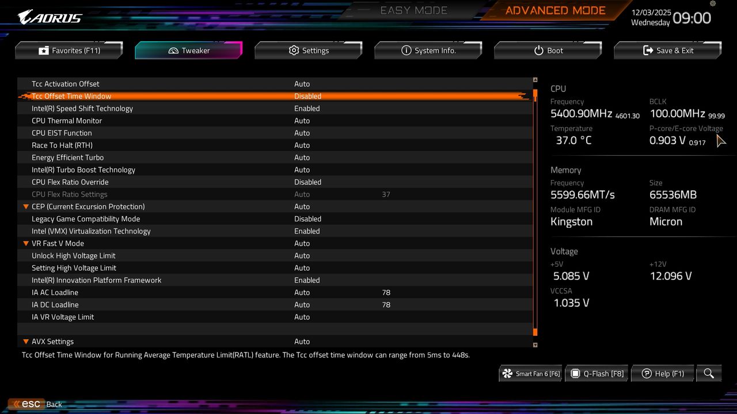Expand CEP (Current Excursion Protection) section
Viewport: 737px width, 414px height.
click(x=26, y=206)
